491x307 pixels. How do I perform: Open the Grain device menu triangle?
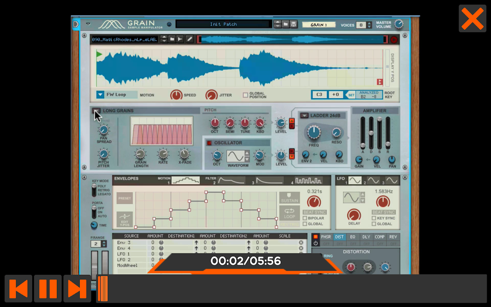click(x=88, y=24)
